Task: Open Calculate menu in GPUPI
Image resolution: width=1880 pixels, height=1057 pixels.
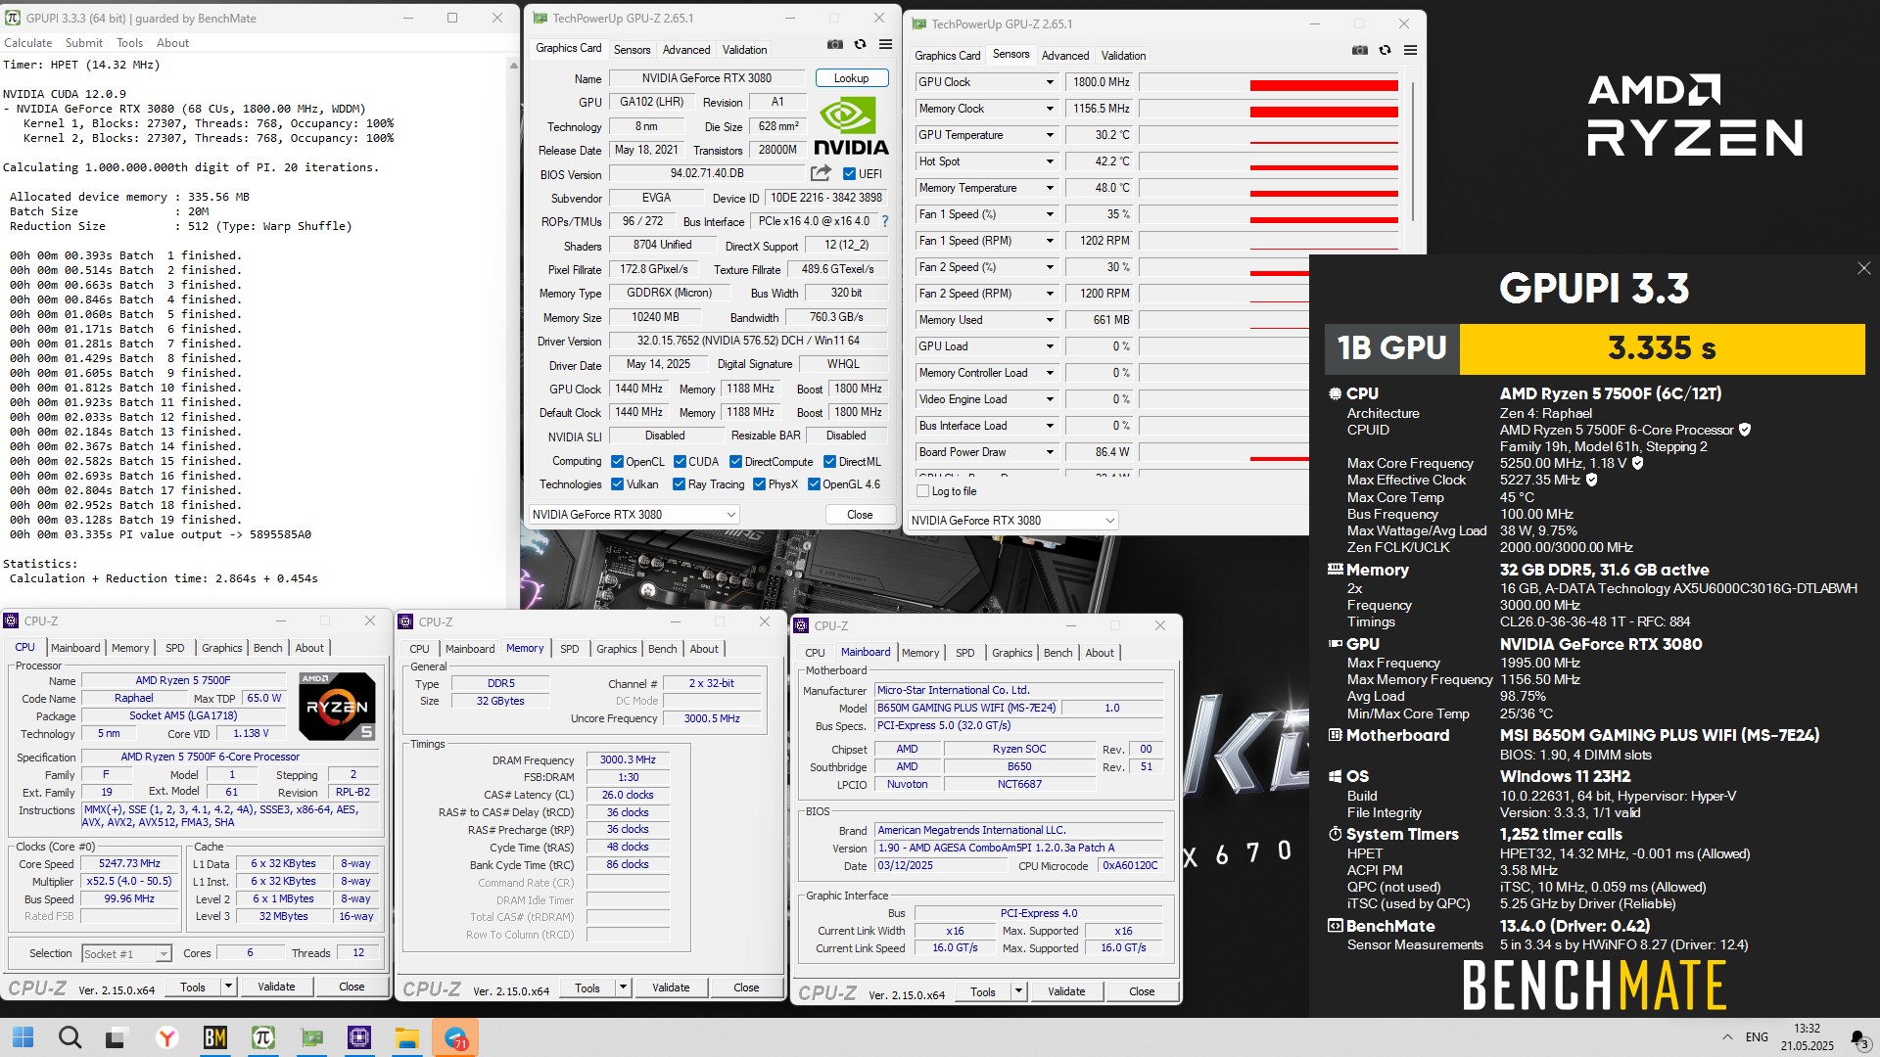Action: (x=27, y=43)
